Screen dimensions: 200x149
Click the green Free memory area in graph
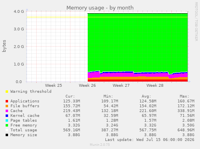pyautogui.click(x=138, y=43)
